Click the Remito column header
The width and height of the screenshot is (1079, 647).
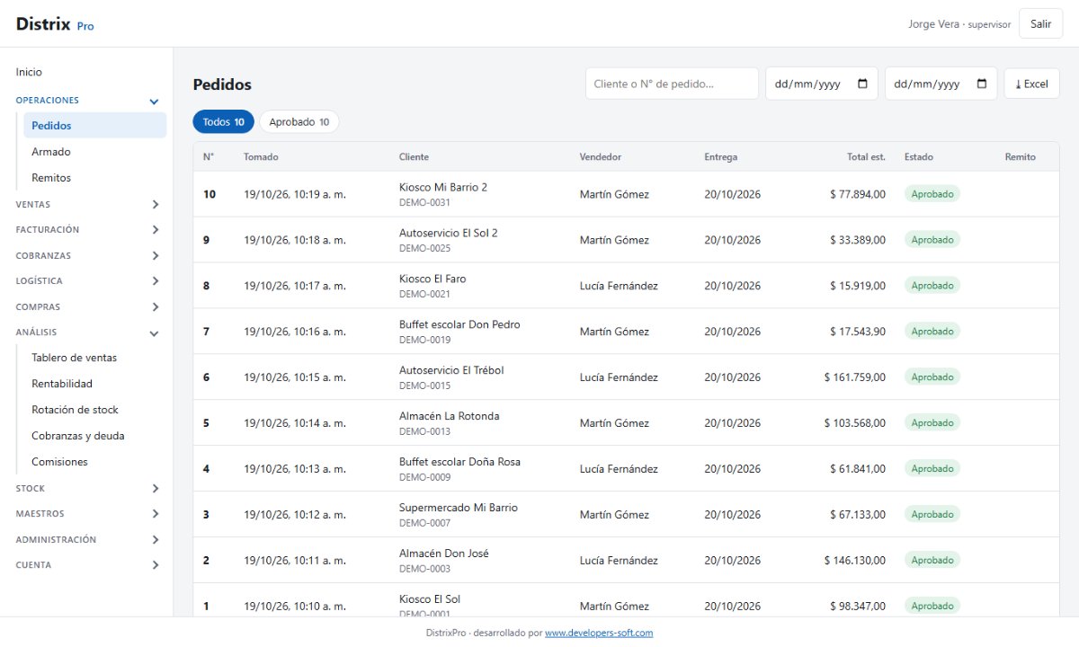[1021, 156]
